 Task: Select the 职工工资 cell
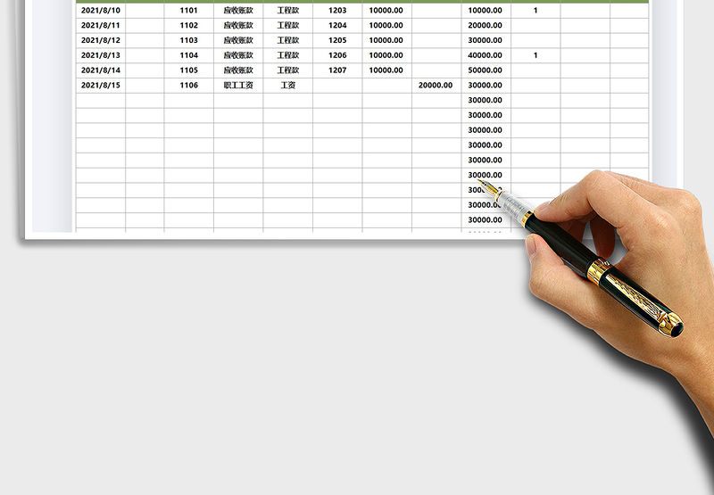point(238,86)
